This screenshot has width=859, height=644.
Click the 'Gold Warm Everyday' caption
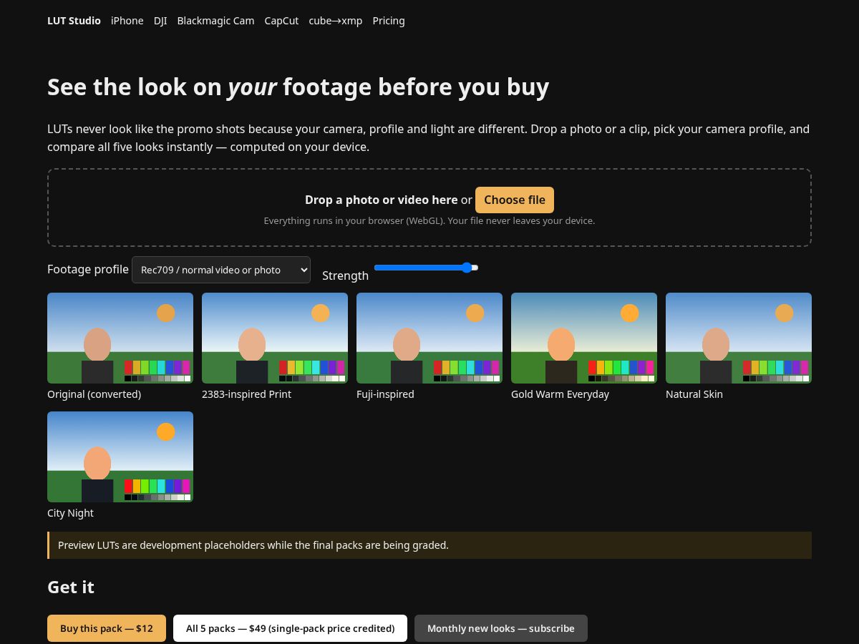[560, 394]
